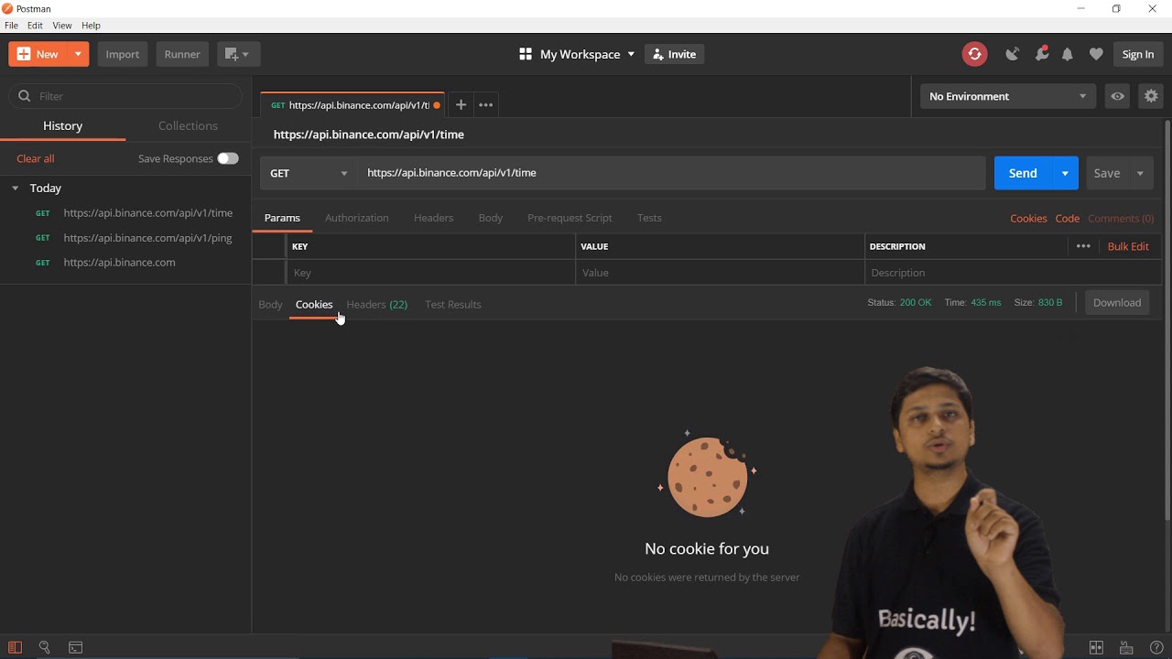The image size is (1172, 659).
Task: Open the help question mark icon
Action: coord(1156,647)
